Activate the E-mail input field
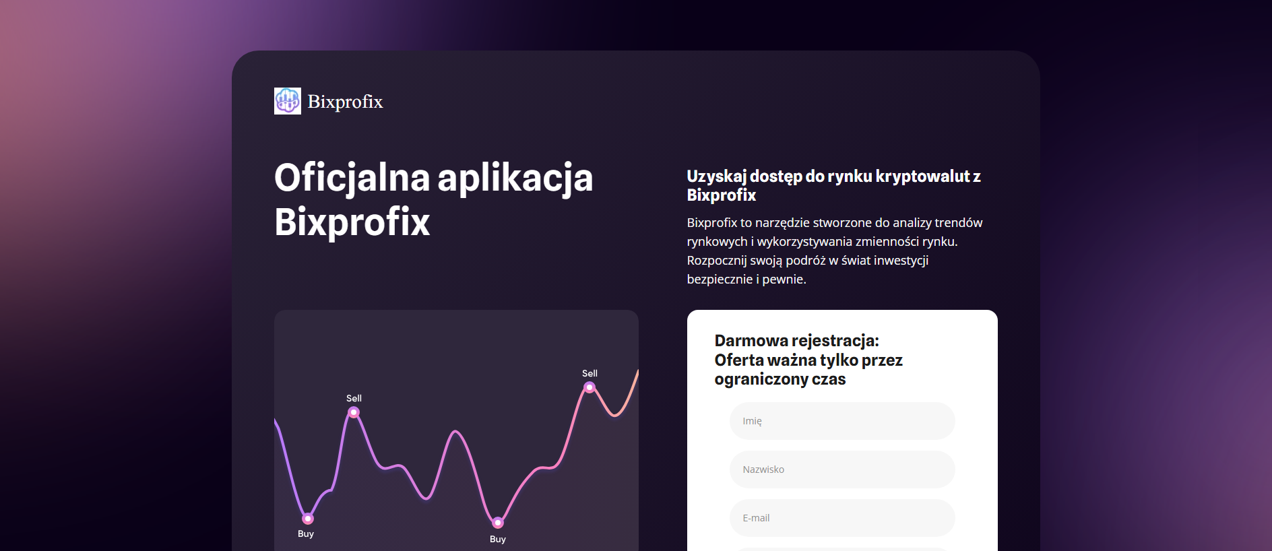The width and height of the screenshot is (1272, 551). (x=842, y=518)
